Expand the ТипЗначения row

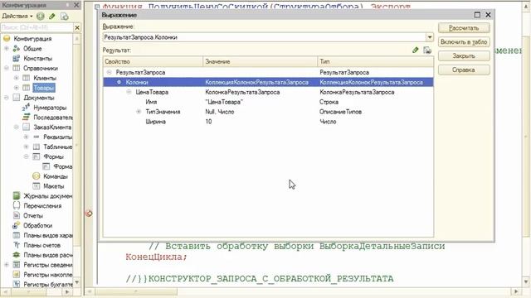click(x=139, y=112)
